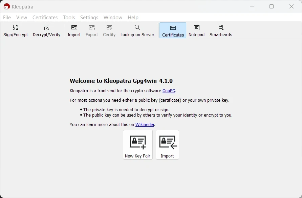Launch Decrypt/Verify from the toolbar
This screenshot has width=302, height=198.
pyautogui.click(x=46, y=30)
